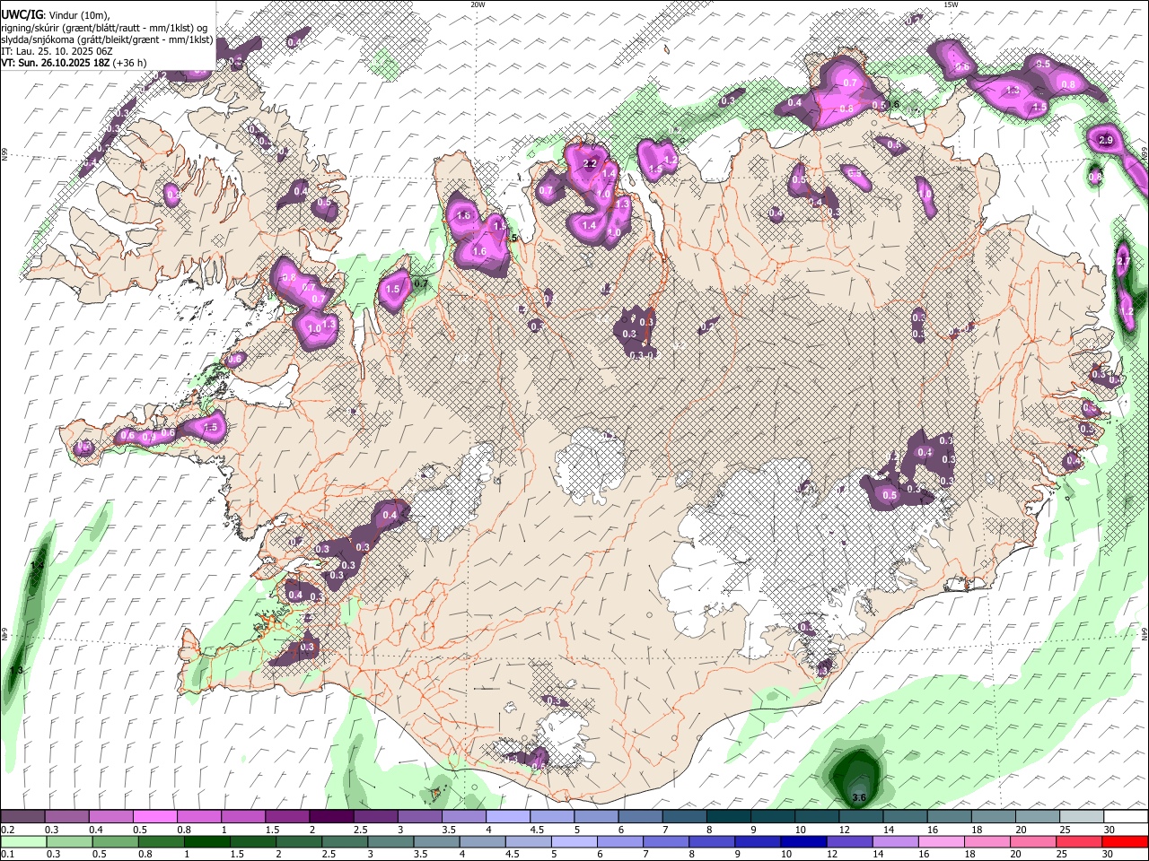Pick upper-scale darkest purple swatch between 2 and 2.5

pos(331,817)
